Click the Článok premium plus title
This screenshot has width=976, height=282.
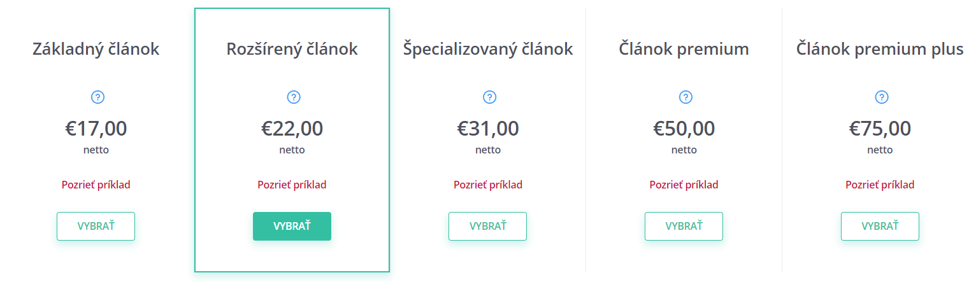(880, 49)
